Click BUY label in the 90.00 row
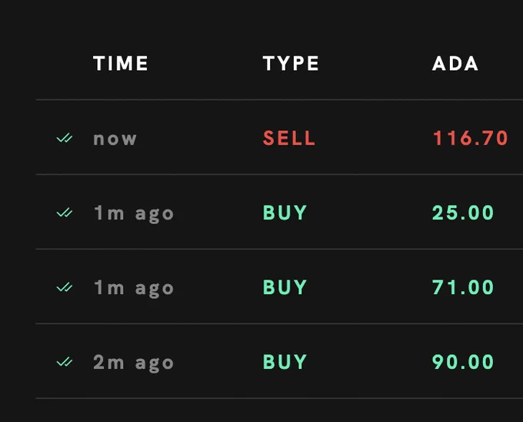523x422 pixels. click(285, 362)
